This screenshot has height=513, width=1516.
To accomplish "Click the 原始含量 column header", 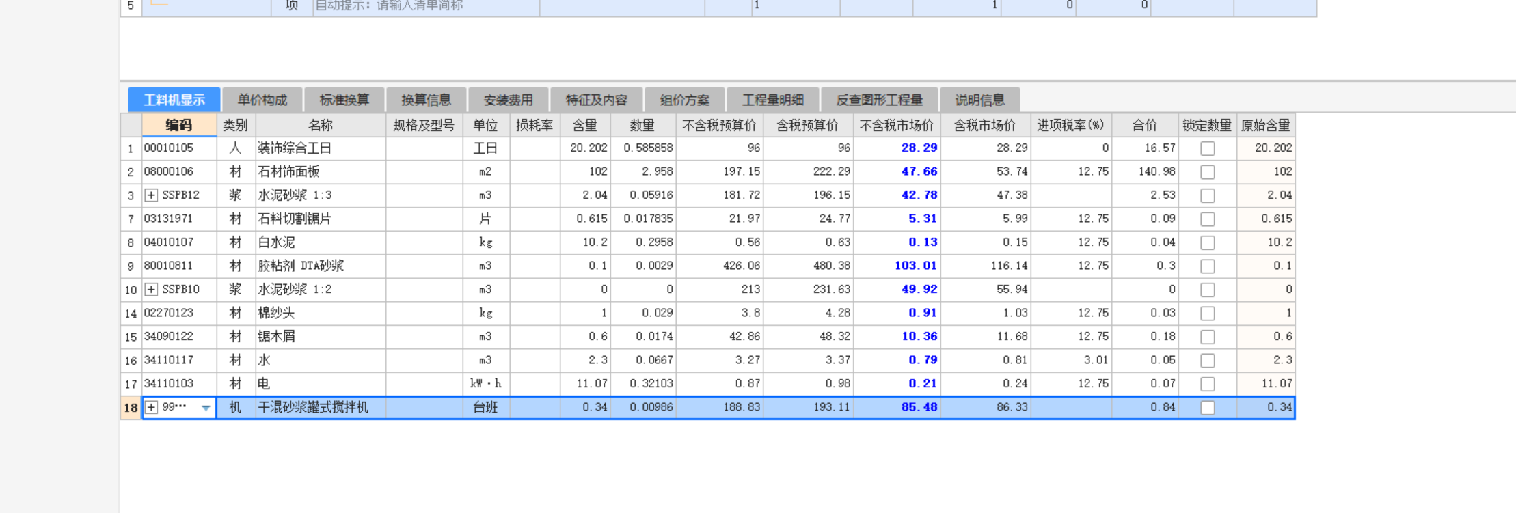I will (1265, 125).
